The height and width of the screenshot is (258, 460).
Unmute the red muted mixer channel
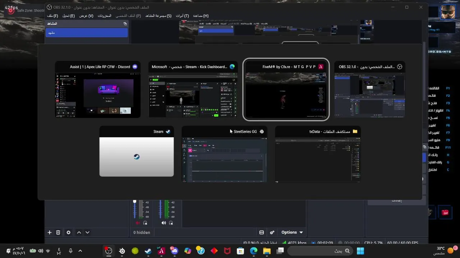138,223
